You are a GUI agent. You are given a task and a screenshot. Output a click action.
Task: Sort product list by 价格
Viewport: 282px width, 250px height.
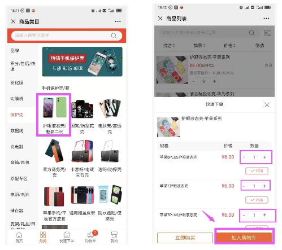pyautogui.click(x=229, y=45)
